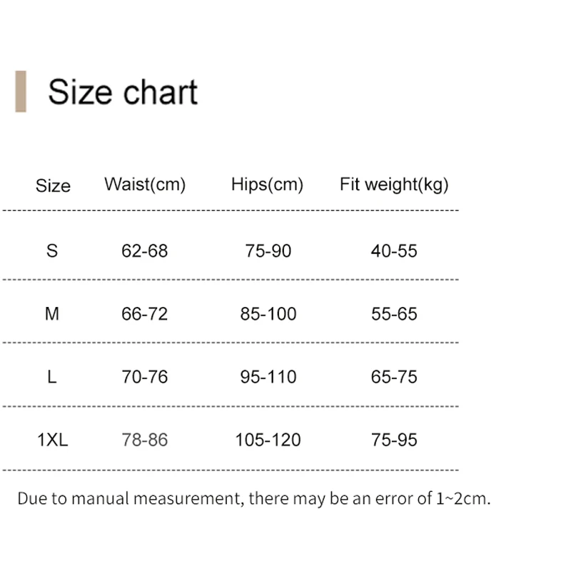571x571 pixels.
Task: Click the grayed waist value 78-86
Action: (145, 440)
